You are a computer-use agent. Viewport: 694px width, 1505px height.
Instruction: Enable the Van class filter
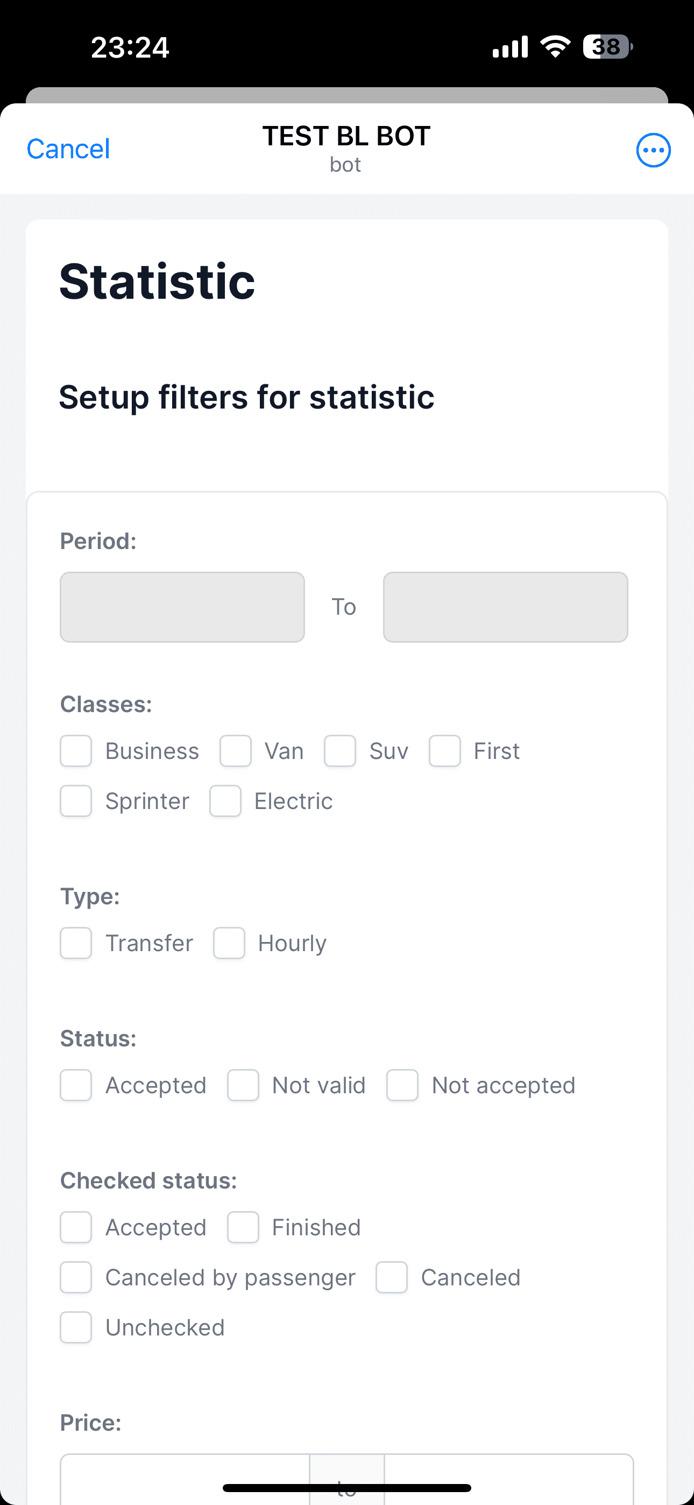pos(236,751)
